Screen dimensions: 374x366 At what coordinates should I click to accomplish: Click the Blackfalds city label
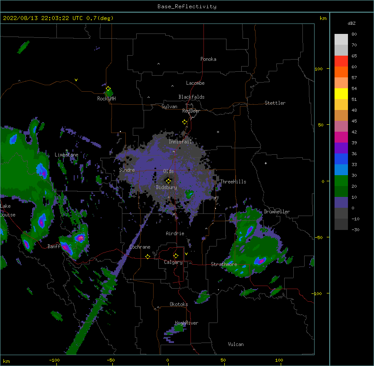coord(191,97)
